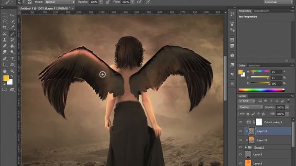Open the Layers panel flyout menu
This screenshot has height=166, width=296.
(x=292, y=96)
